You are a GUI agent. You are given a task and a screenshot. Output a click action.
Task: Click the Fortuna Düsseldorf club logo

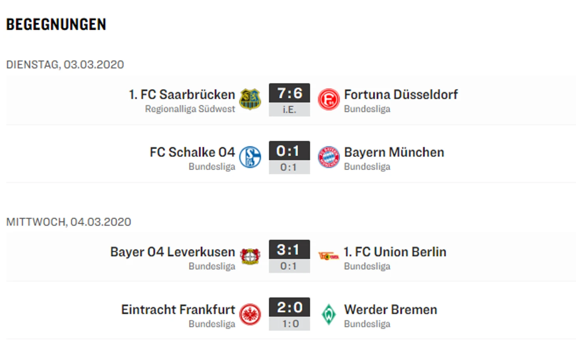click(x=329, y=99)
